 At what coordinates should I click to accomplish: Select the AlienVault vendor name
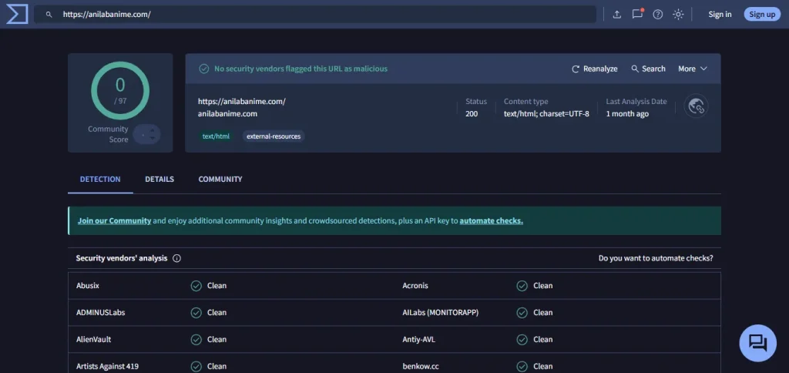pos(93,339)
